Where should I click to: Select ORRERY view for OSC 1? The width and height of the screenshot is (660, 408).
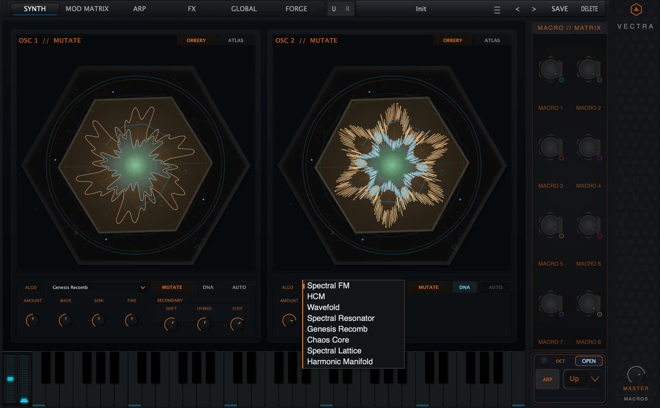point(196,40)
